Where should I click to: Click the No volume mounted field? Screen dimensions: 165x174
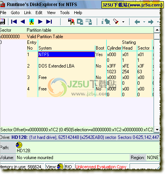72,158
